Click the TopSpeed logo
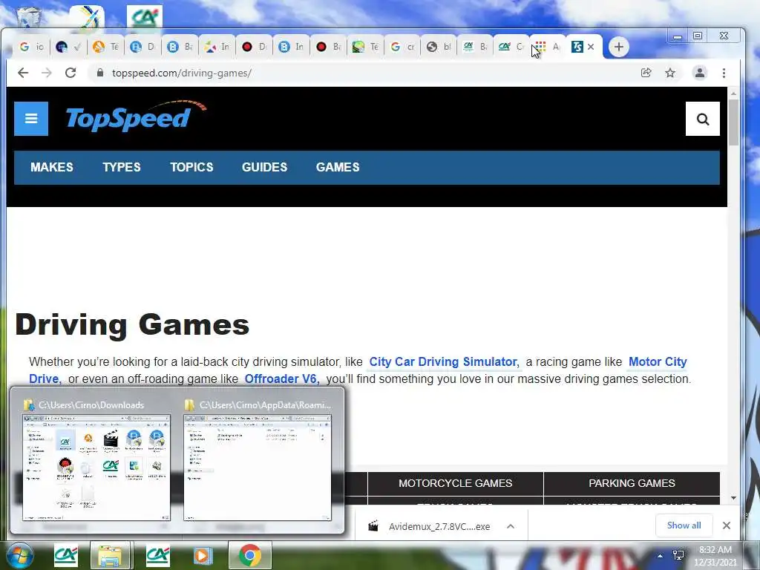The width and height of the screenshot is (760, 570). 137,117
